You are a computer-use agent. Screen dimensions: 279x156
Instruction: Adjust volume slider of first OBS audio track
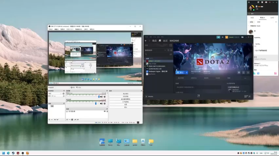[x=99, y=97]
